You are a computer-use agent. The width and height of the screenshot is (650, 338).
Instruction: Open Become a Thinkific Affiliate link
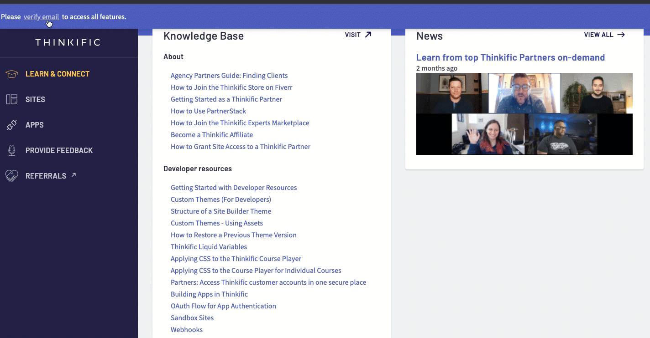click(212, 135)
